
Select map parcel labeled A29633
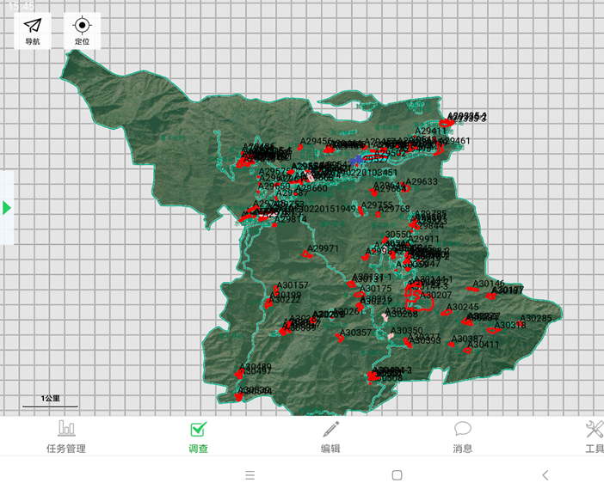[x=407, y=188]
